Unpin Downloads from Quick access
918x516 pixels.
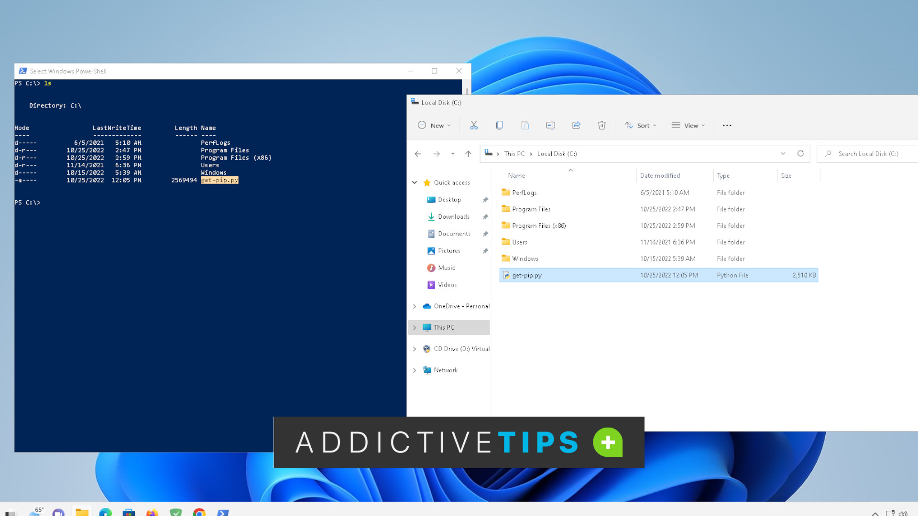[485, 216]
